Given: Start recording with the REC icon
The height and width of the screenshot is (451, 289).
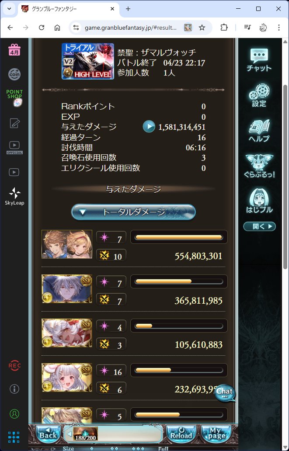Looking at the screenshot, I should click(x=14, y=366).
